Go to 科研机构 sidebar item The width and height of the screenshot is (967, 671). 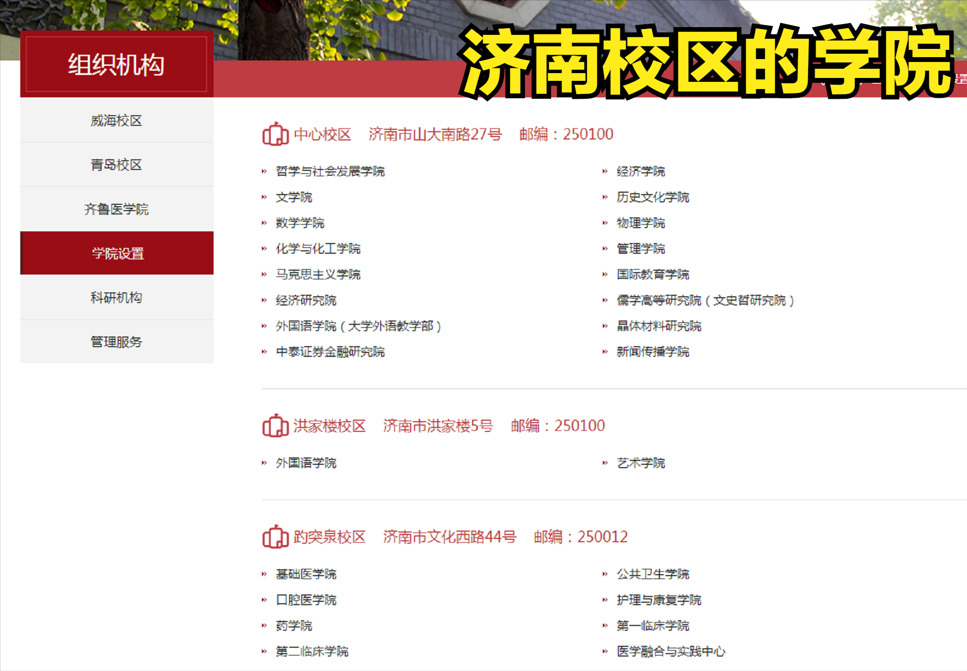[x=116, y=297]
